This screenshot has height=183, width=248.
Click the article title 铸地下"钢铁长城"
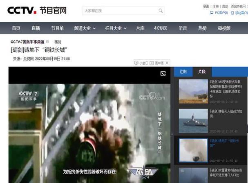[x=39, y=50]
